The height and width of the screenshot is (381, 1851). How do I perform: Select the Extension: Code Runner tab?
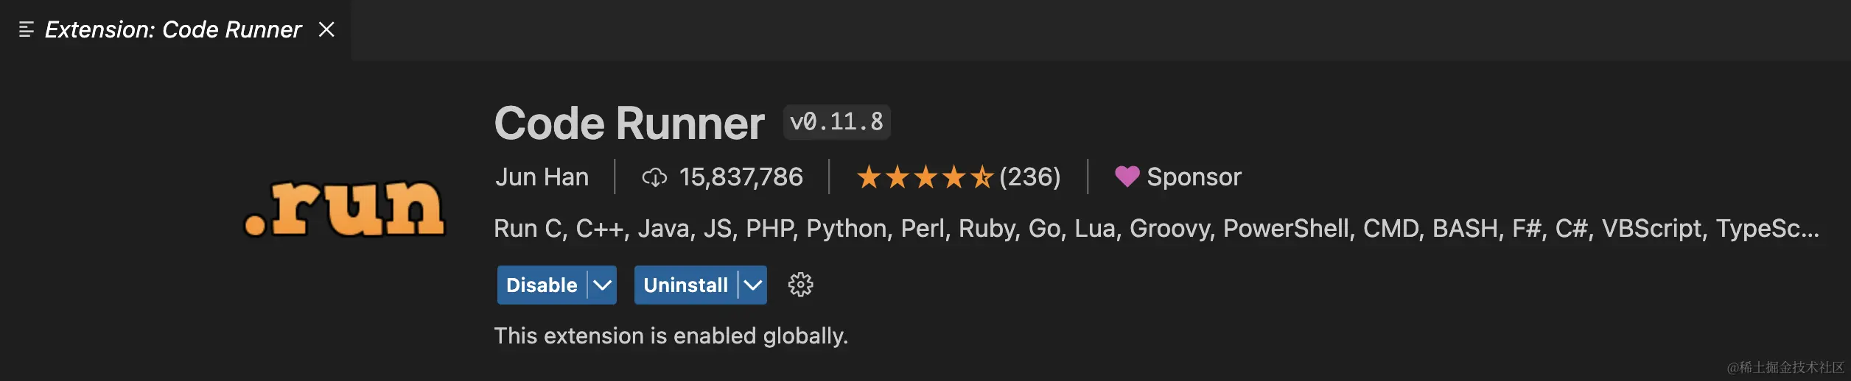174,29
